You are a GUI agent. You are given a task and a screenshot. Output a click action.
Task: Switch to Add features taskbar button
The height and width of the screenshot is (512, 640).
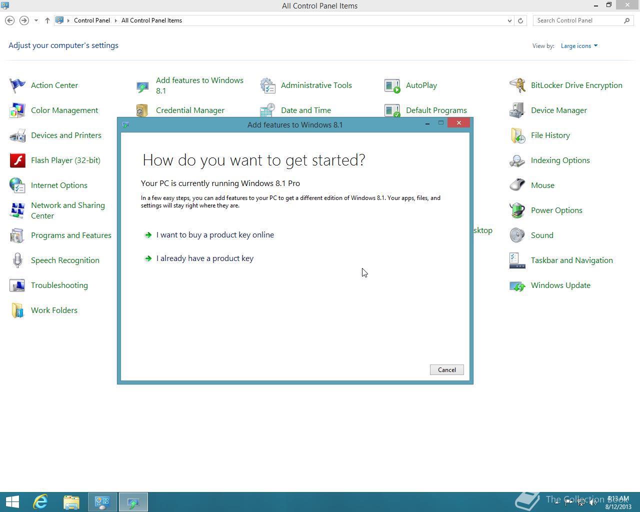[x=133, y=502]
